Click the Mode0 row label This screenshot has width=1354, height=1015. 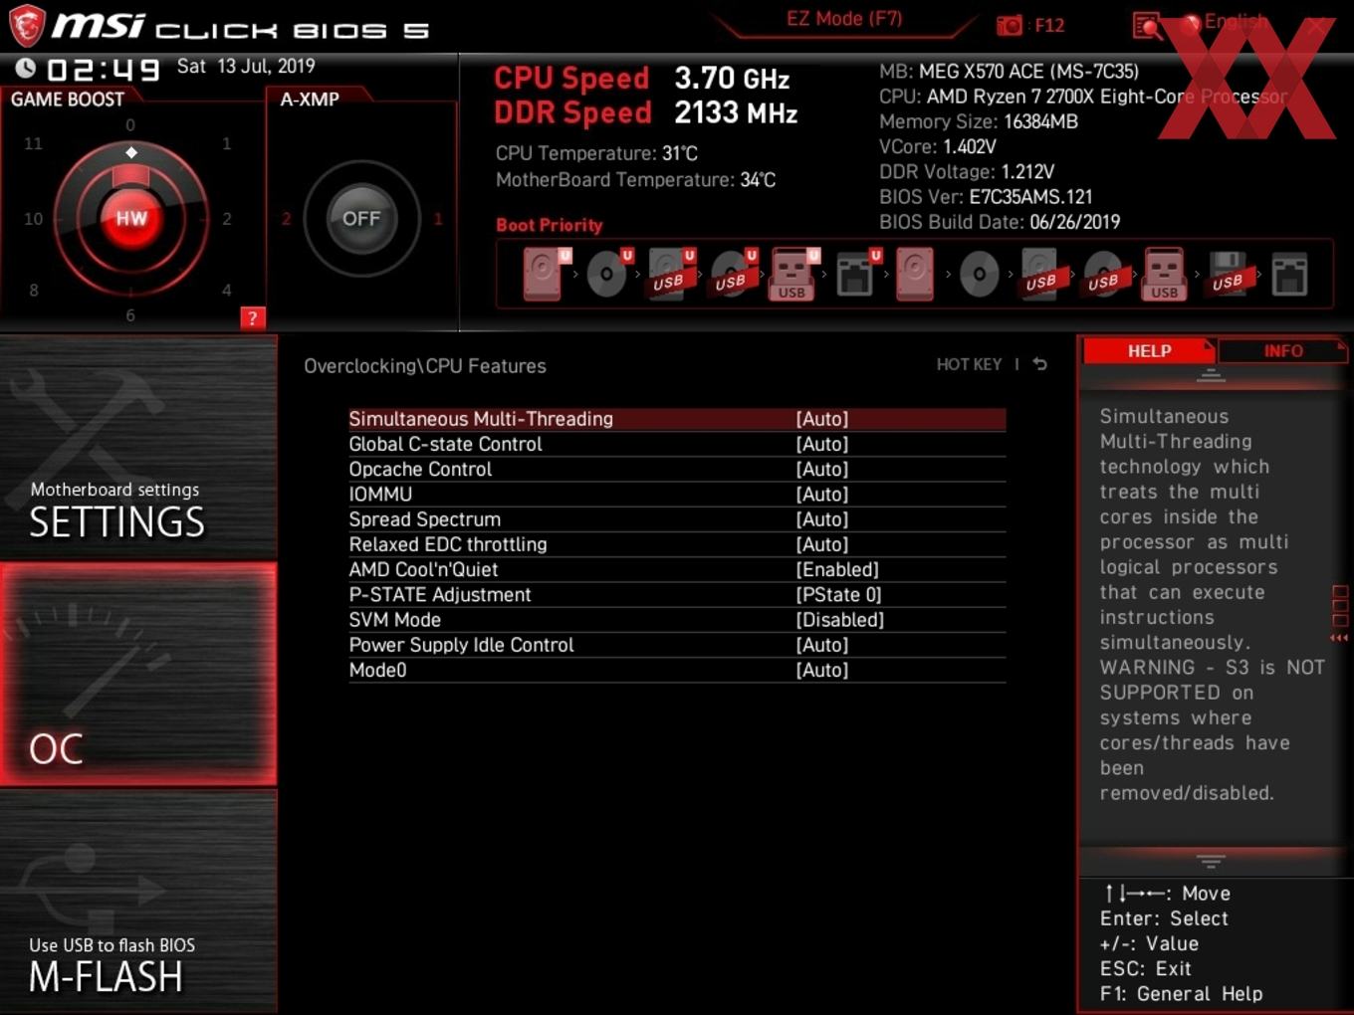[x=377, y=670]
